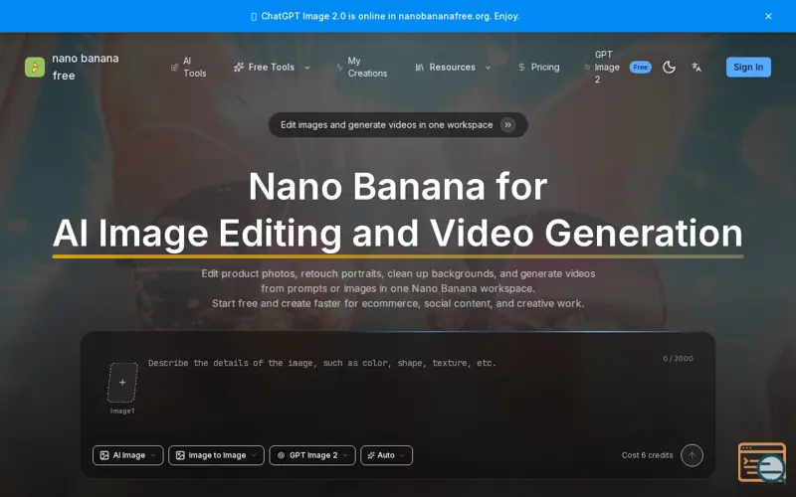Image resolution: width=796 pixels, height=497 pixels.
Task: Click the My Creations activity icon
Action: (339, 67)
